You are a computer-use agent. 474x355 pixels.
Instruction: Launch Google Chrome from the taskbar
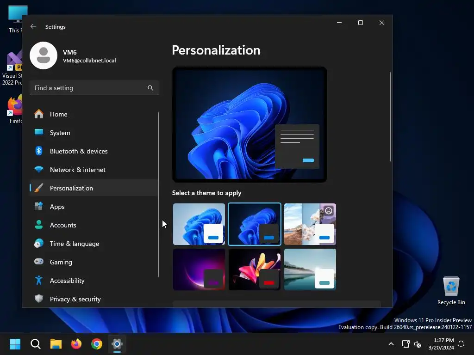click(97, 344)
